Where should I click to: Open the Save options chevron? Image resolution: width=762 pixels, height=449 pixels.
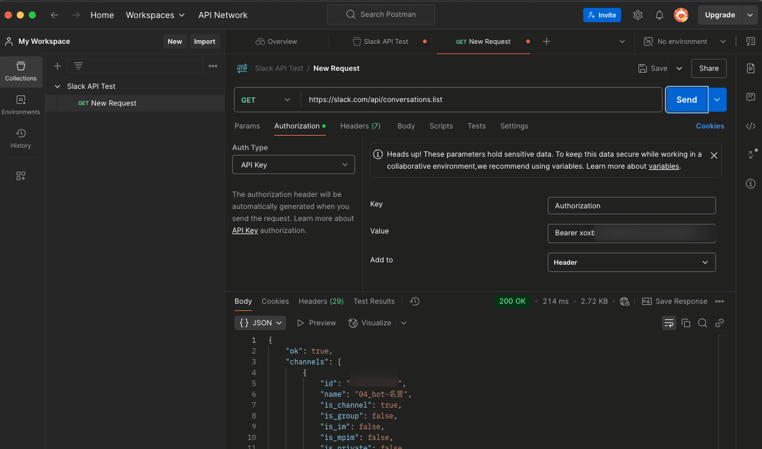(679, 69)
